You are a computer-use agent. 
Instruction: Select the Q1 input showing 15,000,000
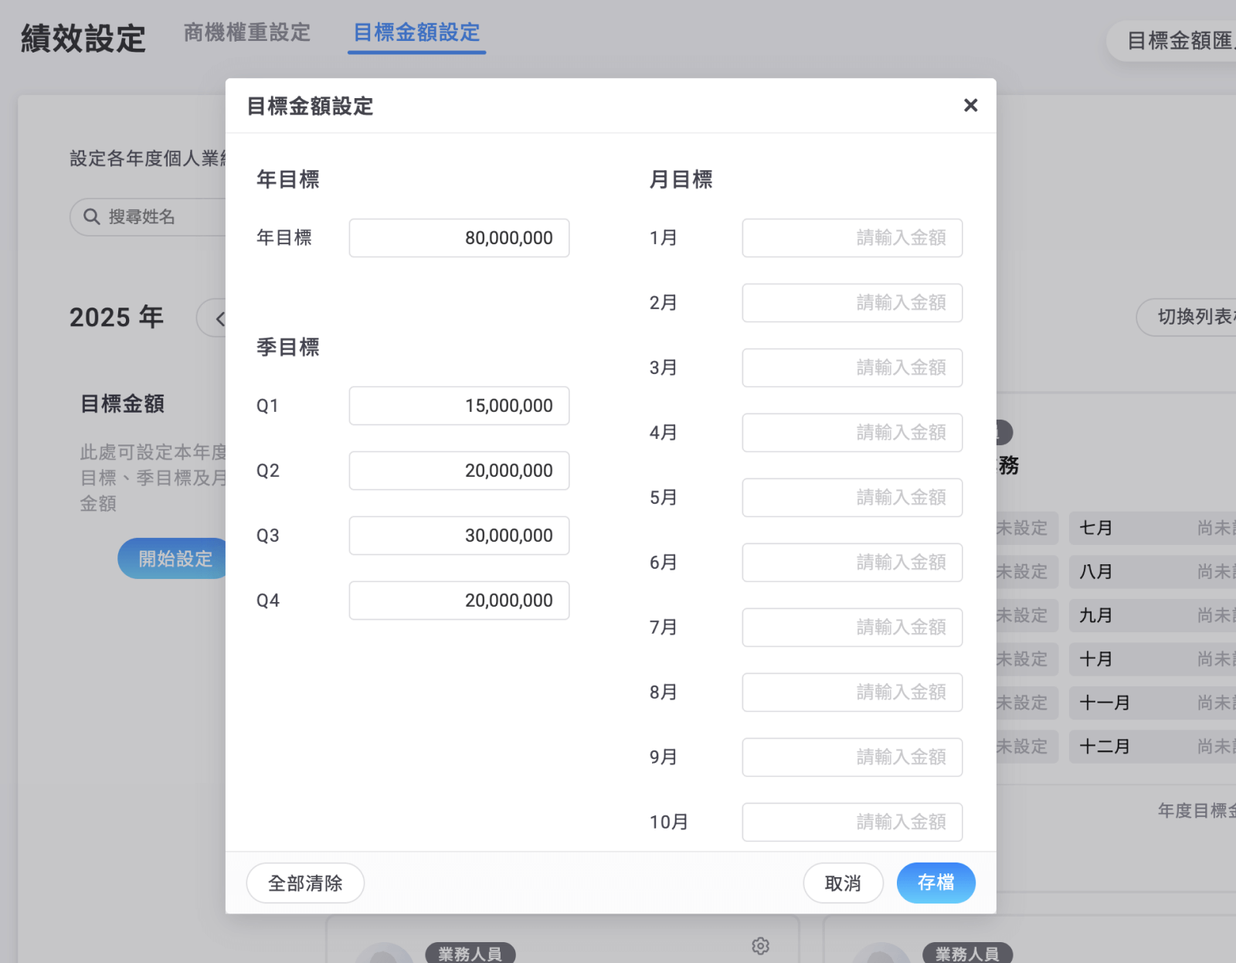[459, 406]
